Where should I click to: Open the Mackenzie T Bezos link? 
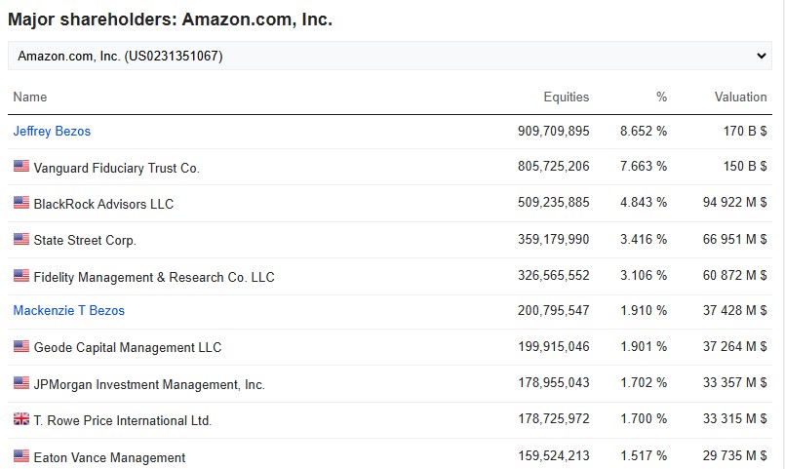(x=69, y=310)
